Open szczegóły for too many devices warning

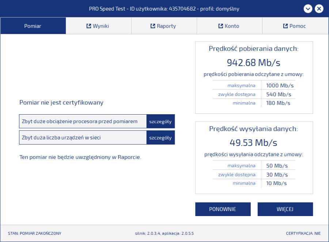[x=160, y=138]
